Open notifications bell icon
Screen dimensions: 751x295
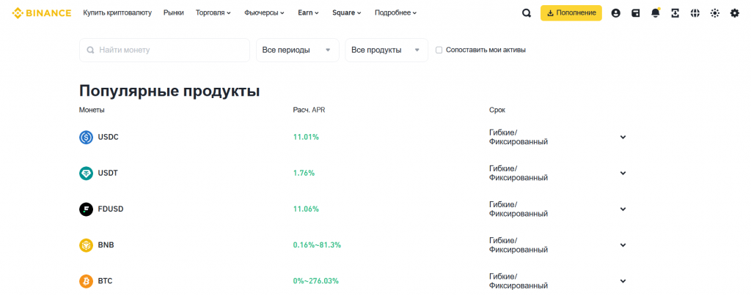(655, 13)
